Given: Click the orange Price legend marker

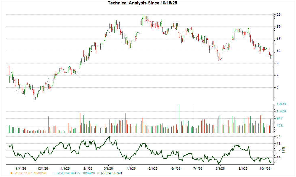Looking at the screenshot, I should (x=12, y=173).
